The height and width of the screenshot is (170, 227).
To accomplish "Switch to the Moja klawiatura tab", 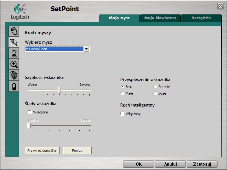I will click(x=161, y=18).
